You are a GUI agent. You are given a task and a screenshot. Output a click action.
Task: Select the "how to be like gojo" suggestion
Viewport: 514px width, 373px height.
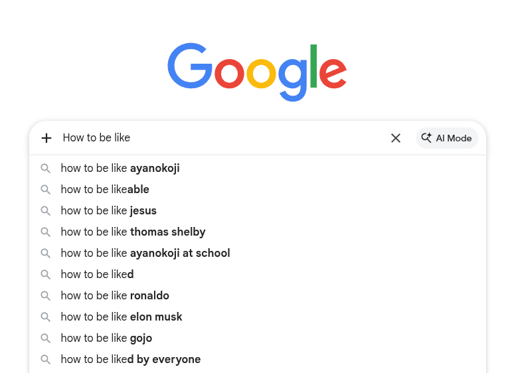[257, 338]
